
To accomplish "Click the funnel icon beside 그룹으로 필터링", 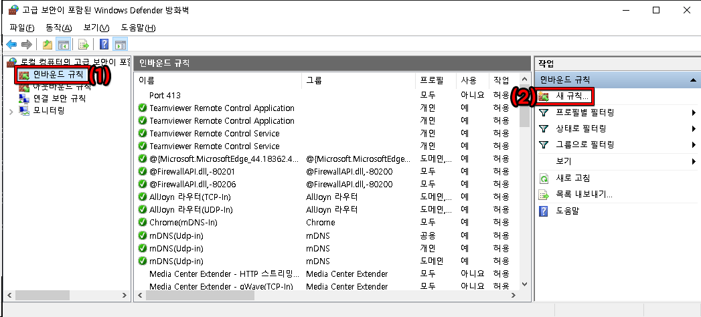I will 544,144.
